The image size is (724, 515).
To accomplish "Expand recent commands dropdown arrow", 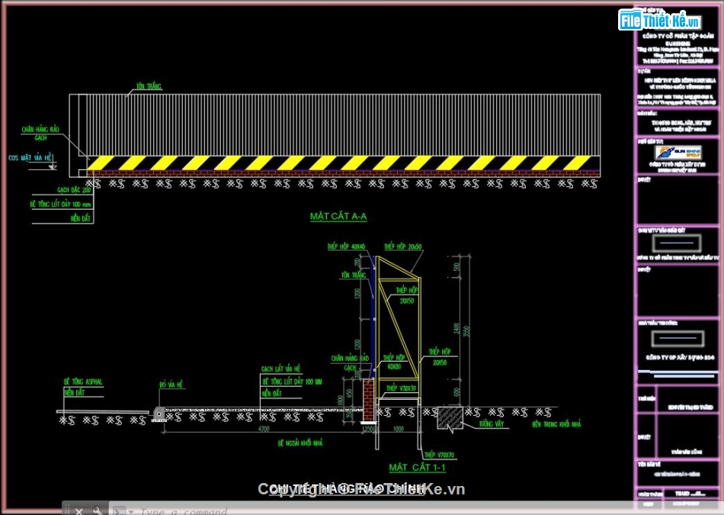I will (131, 512).
